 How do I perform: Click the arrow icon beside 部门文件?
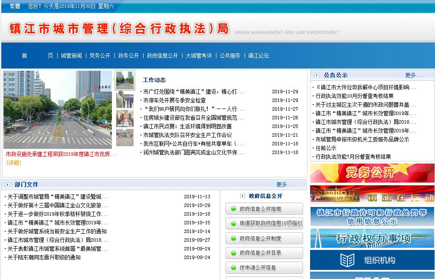[7, 185]
